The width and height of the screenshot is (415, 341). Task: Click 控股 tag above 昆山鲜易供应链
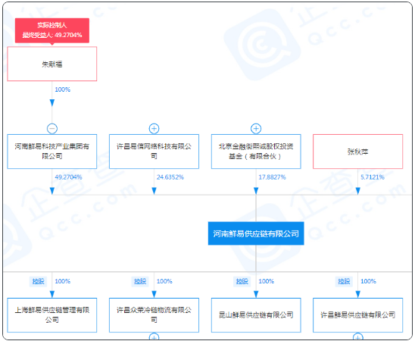(242, 281)
